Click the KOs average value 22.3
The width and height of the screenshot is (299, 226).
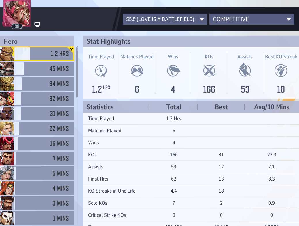click(272, 155)
